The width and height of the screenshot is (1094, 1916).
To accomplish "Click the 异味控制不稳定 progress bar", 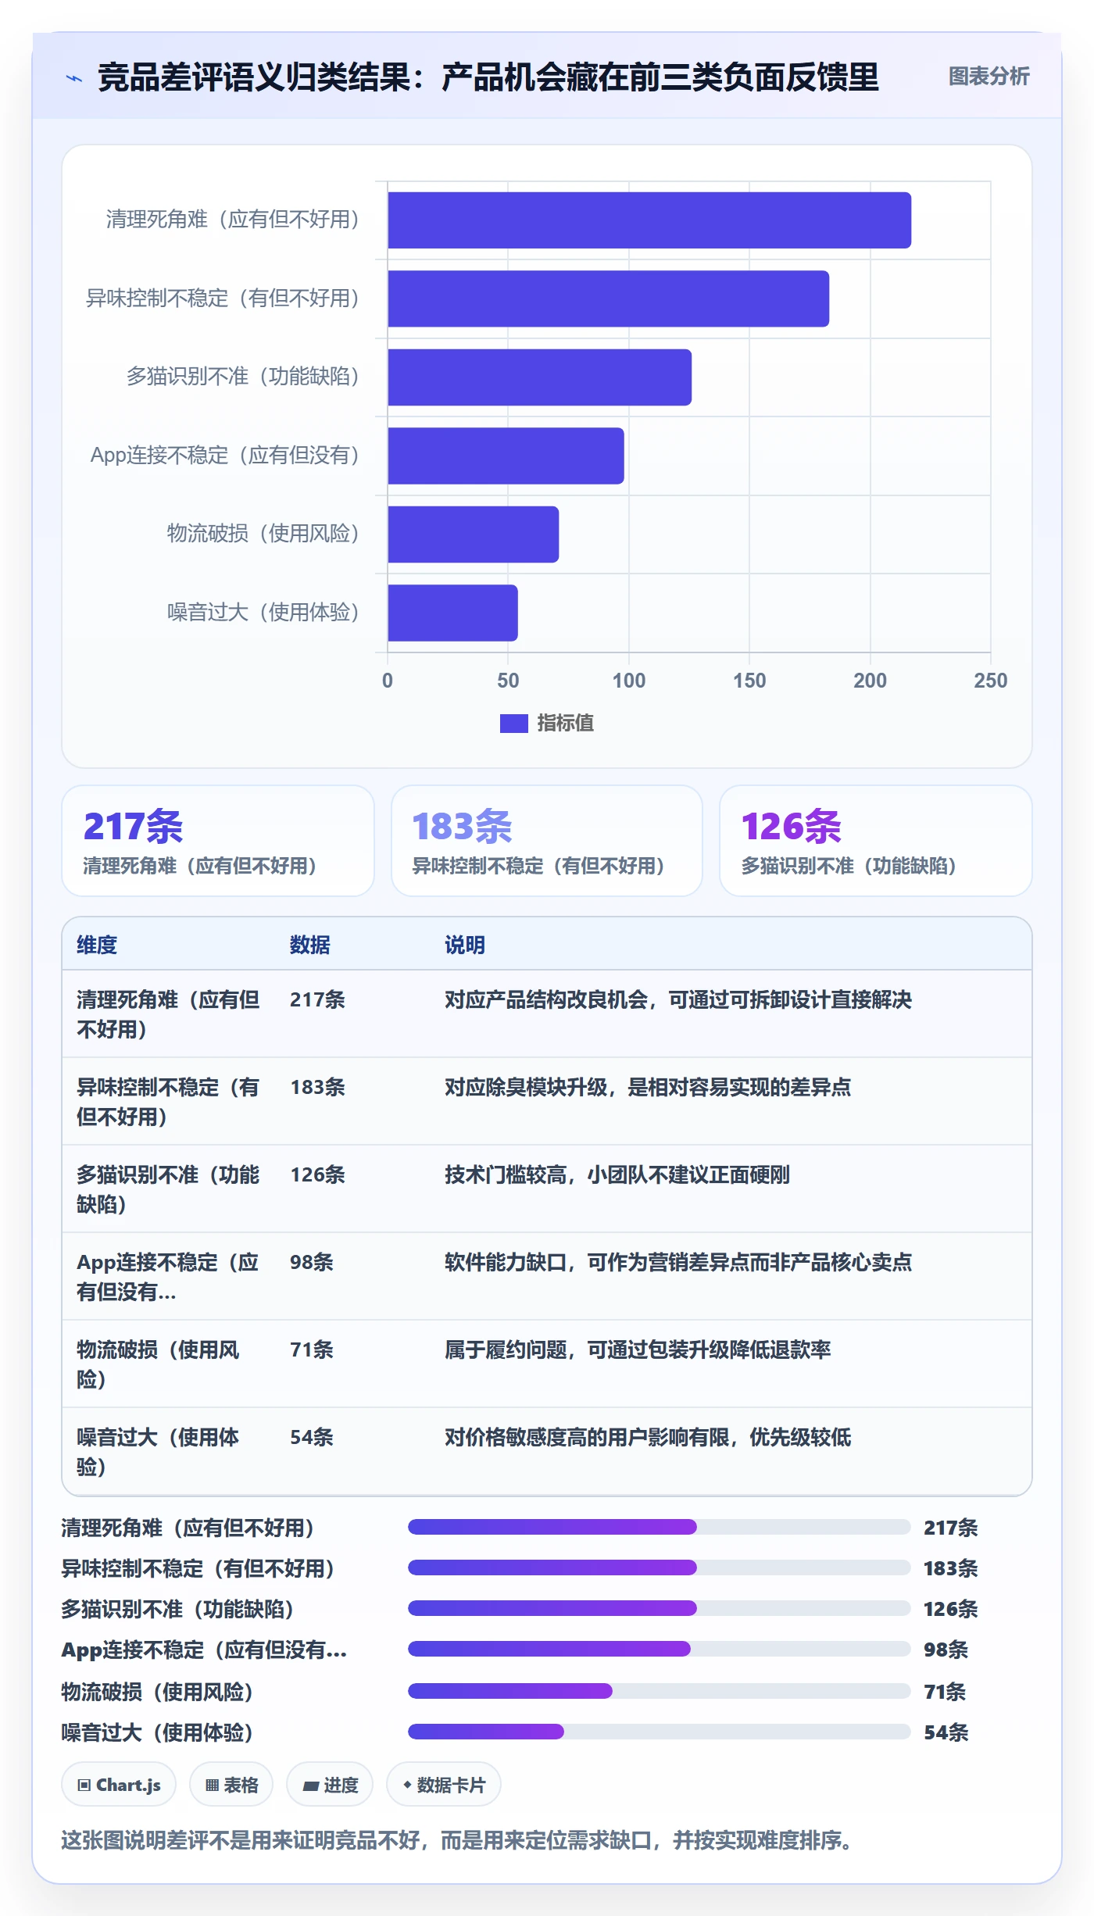I will (659, 1567).
